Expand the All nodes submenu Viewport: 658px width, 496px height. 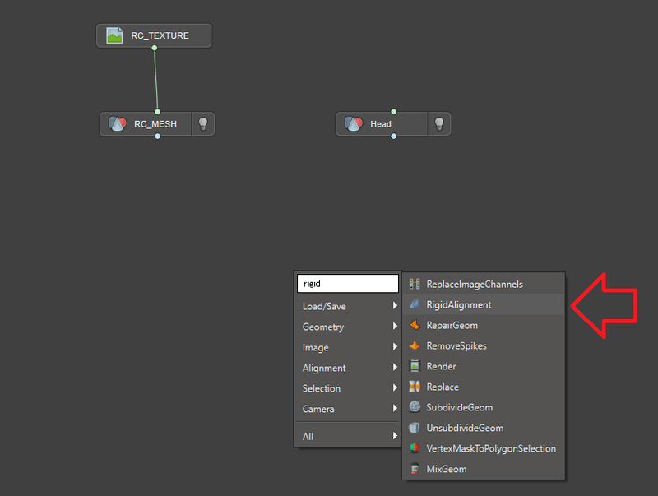[348, 436]
